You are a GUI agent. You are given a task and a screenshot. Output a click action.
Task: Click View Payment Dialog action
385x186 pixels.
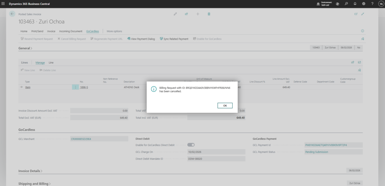[x=141, y=39]
